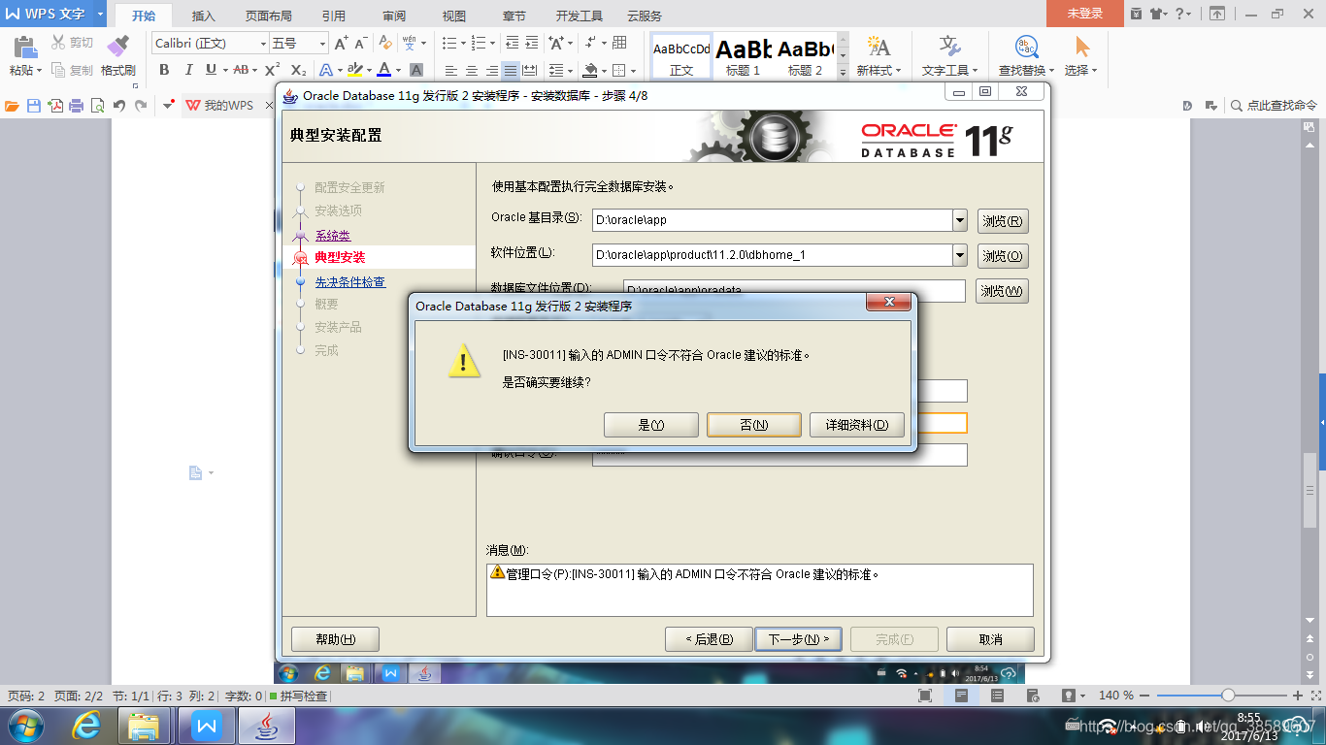Click the distributed alignment icon
The height and width of the screenshot is (745, 1326).
[530, 71]
